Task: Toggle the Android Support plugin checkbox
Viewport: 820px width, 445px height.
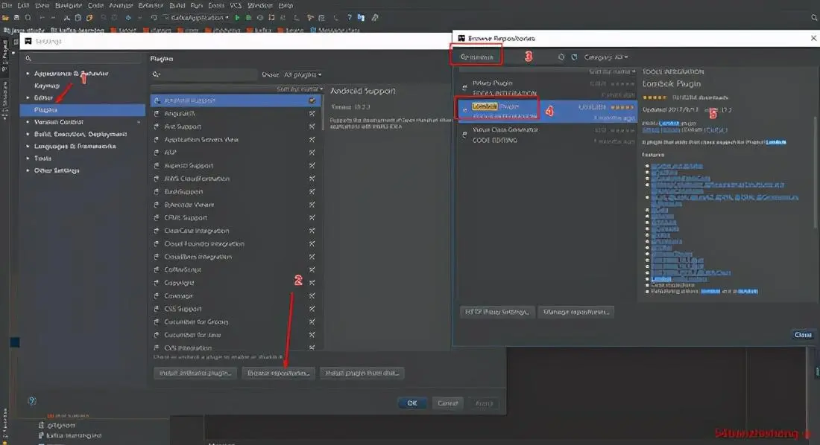Action: [312, 100]
